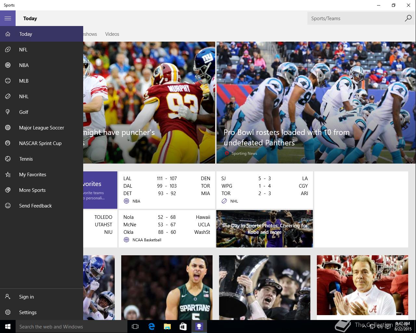Launch Microsoft Edge from taskbar

[x=151, y=326]
